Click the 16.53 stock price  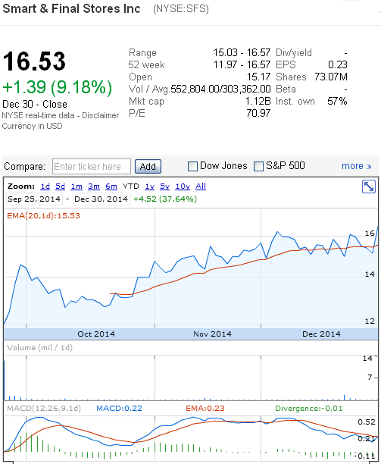34,61
